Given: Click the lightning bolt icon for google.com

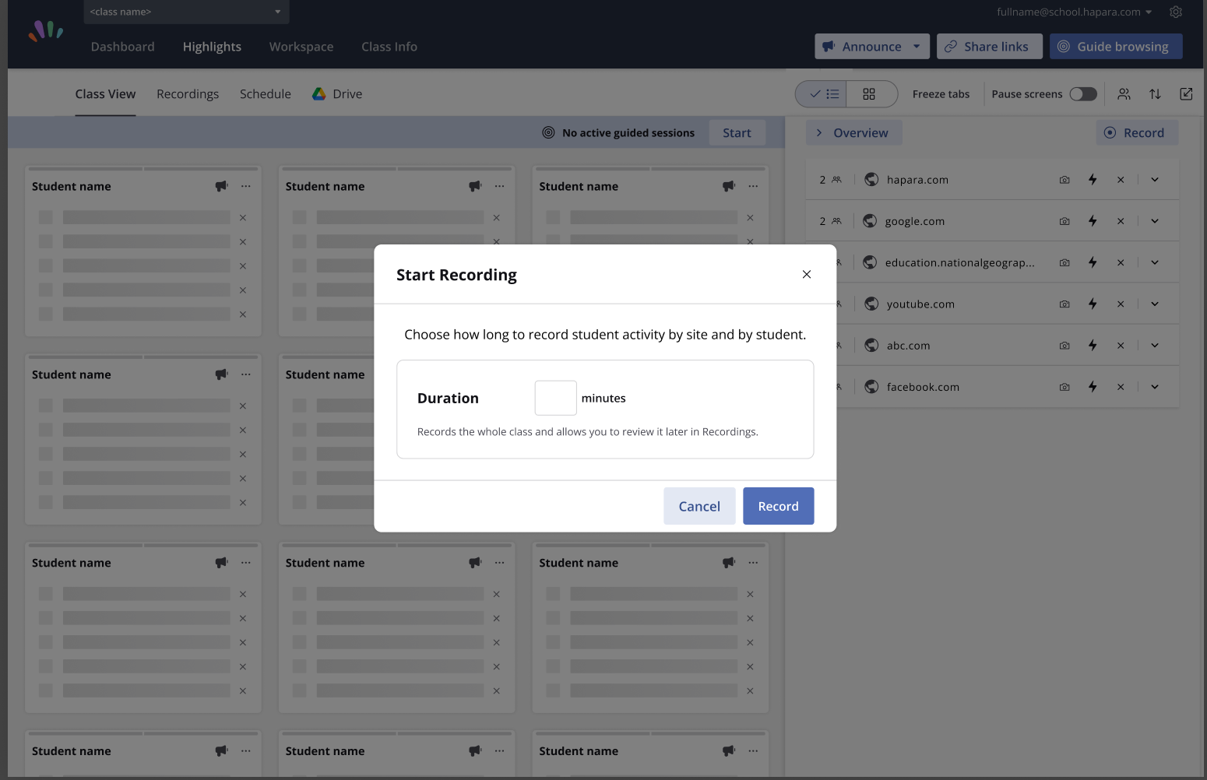Looking at the screenshot, I should pyautogui.click(x=1093, y=221).
